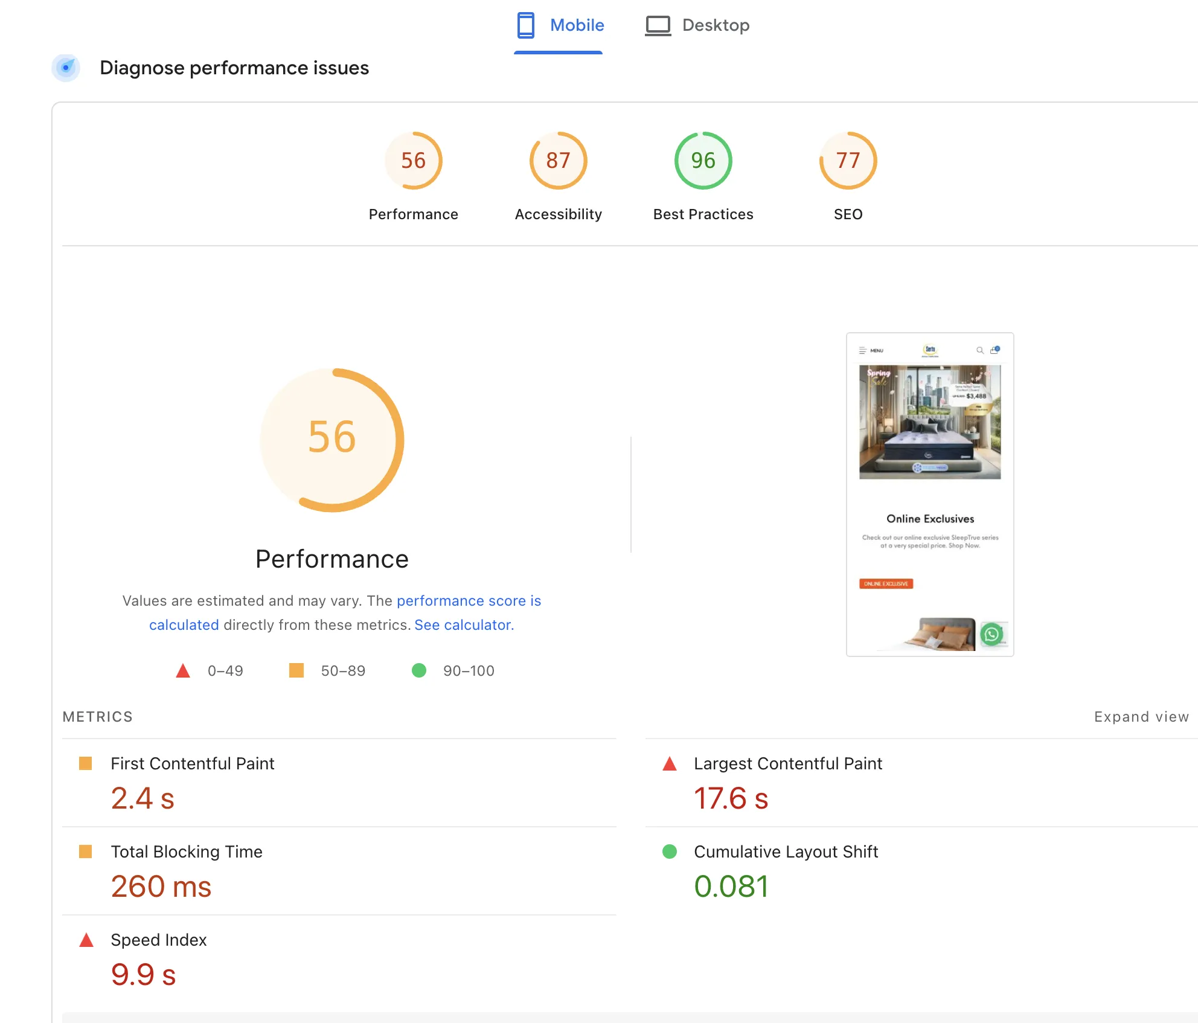
Task: Click the Desktop laptop icon
Action: pyautogui.click(x=659, y=25)
